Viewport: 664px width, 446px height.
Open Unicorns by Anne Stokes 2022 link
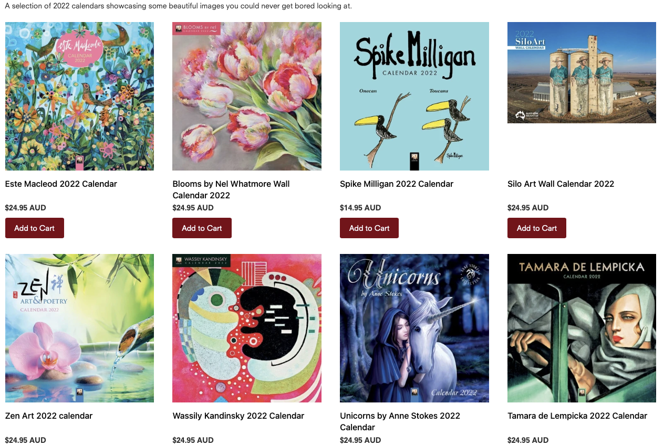click(x=400, y=421)
